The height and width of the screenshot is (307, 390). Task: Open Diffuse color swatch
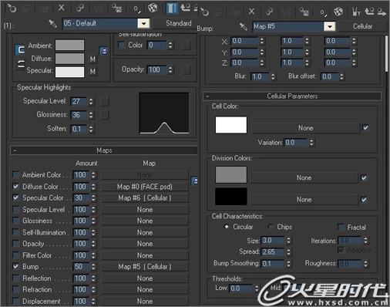pyautogui.click(x=69, y=59)
